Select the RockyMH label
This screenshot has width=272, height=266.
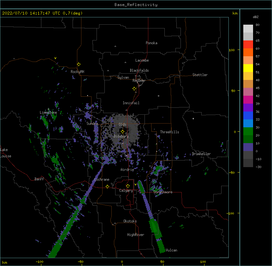click(x=77, y=72)
